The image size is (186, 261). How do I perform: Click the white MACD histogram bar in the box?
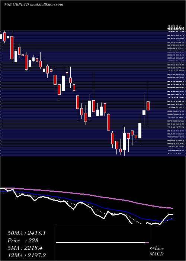point(100,242)
